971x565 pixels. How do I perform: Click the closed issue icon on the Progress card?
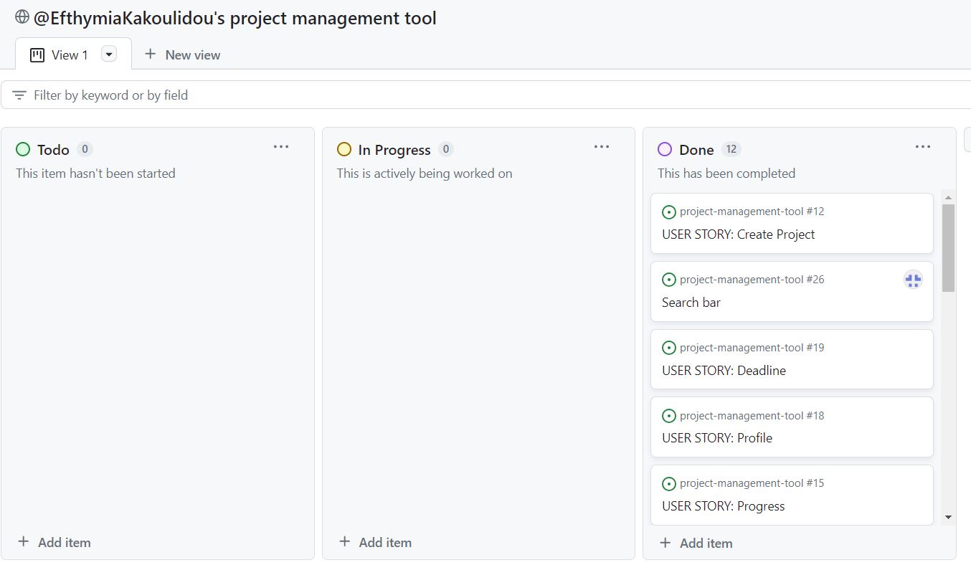tap(669, 483)
